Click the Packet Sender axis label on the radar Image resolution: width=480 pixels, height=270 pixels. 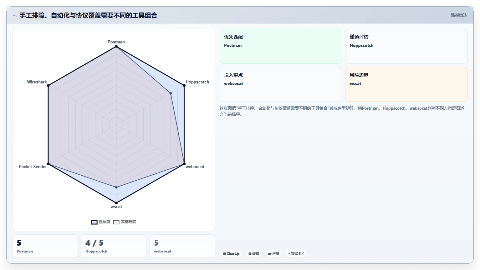[x=33, y=167]
